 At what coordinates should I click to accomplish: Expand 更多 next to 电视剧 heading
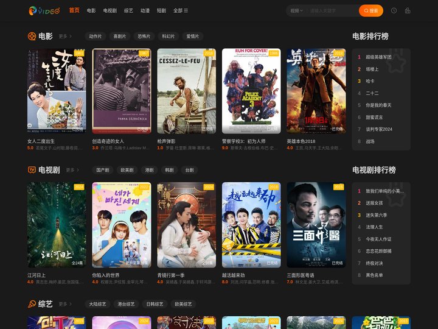pyautogui.click(x=72, y=170)
